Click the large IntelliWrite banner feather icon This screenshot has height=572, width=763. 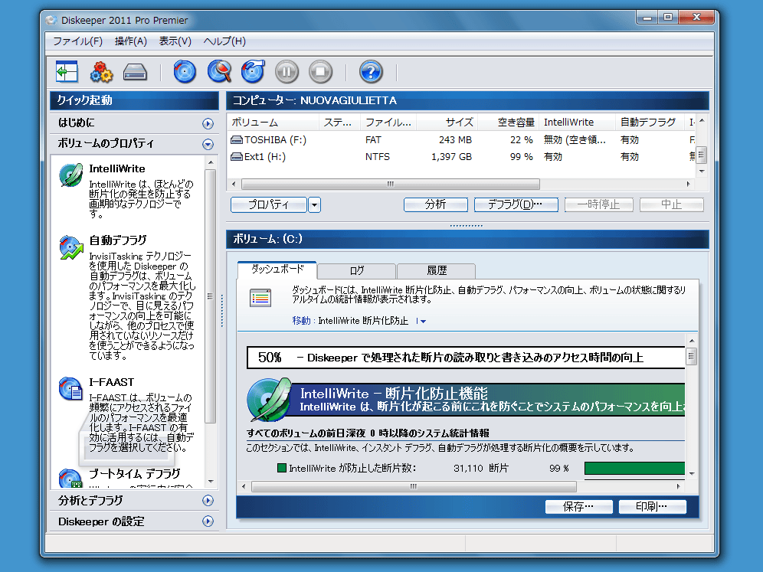coord(269,400)
